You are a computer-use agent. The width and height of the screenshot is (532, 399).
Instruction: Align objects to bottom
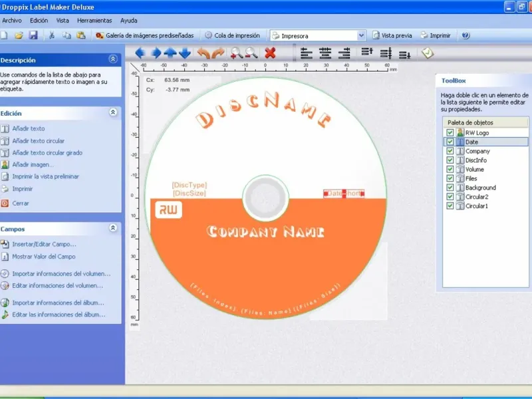point(404,55)
